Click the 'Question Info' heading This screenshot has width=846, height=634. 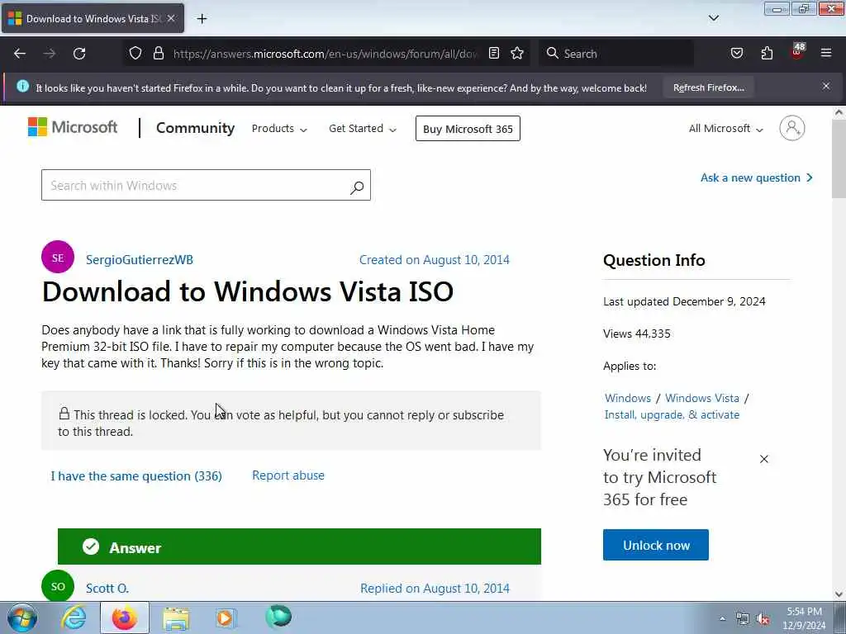tap(654, 260)
